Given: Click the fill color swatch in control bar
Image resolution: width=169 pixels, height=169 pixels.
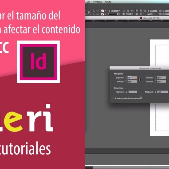Looking at the screenshot, I should point(103,11).
